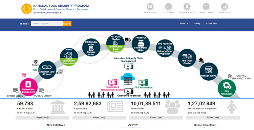
Task: Select the FPS Truck-Challan circle
Action: tap(187, 58)
